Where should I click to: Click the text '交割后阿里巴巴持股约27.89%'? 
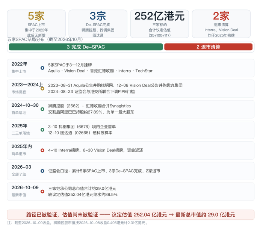tap(91, 112)
